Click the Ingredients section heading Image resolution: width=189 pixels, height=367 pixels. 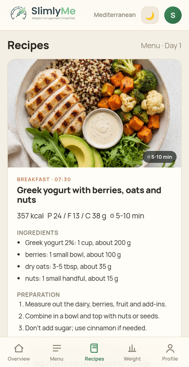click(x=38, y=233)
